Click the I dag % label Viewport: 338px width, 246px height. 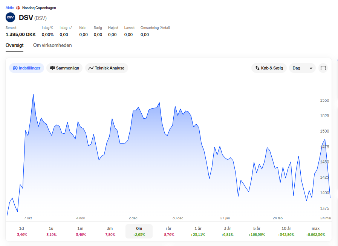(x=47, y=28)
